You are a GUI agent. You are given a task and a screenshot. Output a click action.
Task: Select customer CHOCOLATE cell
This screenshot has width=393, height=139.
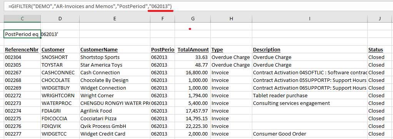(x=60, y=80)
